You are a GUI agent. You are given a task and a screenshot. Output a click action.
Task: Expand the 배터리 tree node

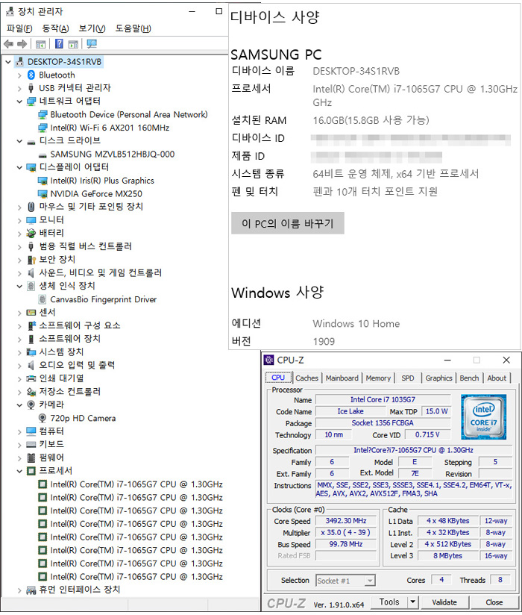(x=19, y=234)
